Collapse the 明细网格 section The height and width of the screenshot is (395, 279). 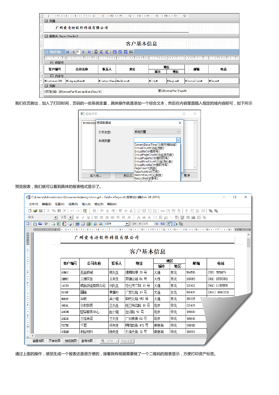coord(46,51)
